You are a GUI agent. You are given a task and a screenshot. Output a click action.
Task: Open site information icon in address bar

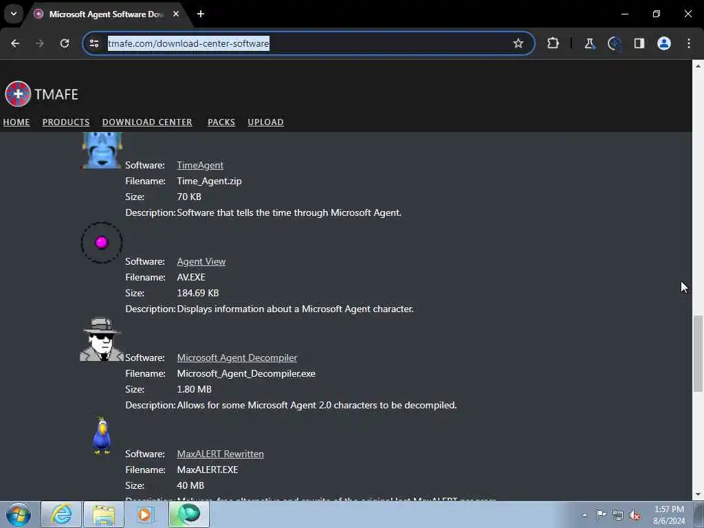(94, 43)
